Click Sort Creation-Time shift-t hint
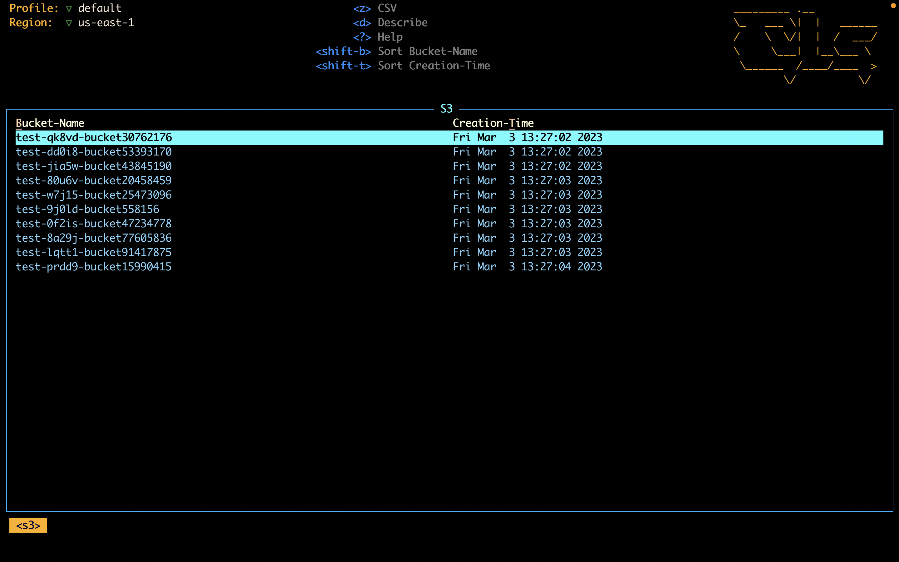 pyautogui.click(x=402, y=66)
